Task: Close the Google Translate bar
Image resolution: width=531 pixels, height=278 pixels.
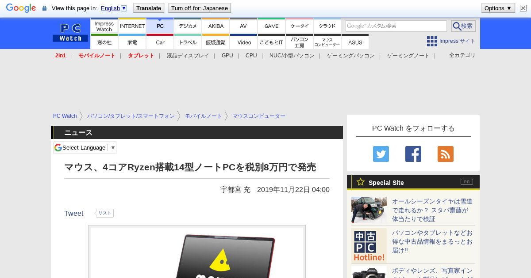Action: (523, 8)
